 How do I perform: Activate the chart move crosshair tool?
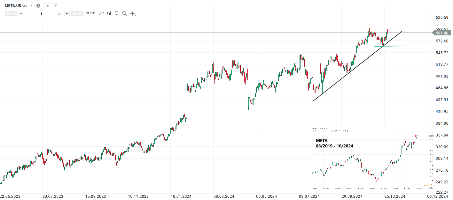[x=132, y=13]
